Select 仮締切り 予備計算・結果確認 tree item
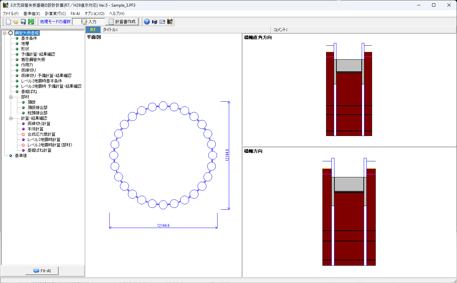 [46, 76]
